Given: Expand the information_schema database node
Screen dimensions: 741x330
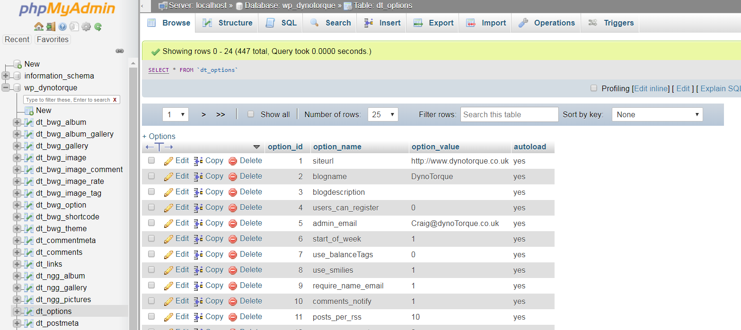Looking at the screenshot, I should 6,76.
